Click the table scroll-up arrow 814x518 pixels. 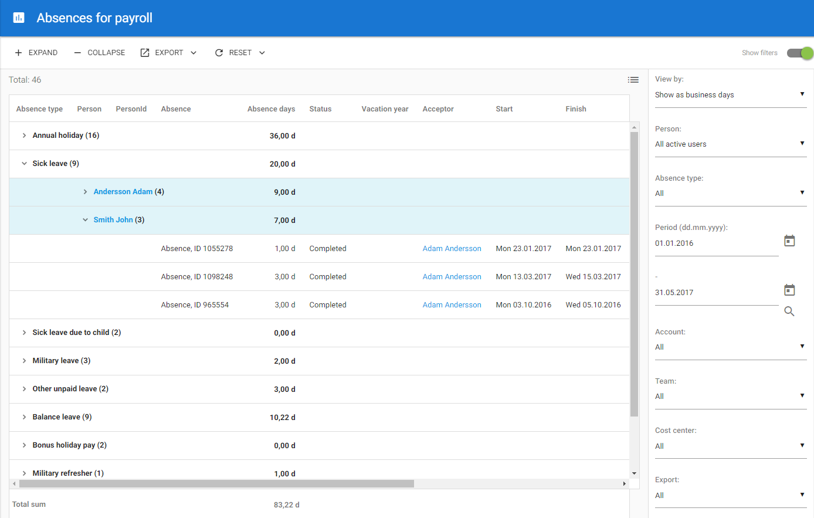634,127
